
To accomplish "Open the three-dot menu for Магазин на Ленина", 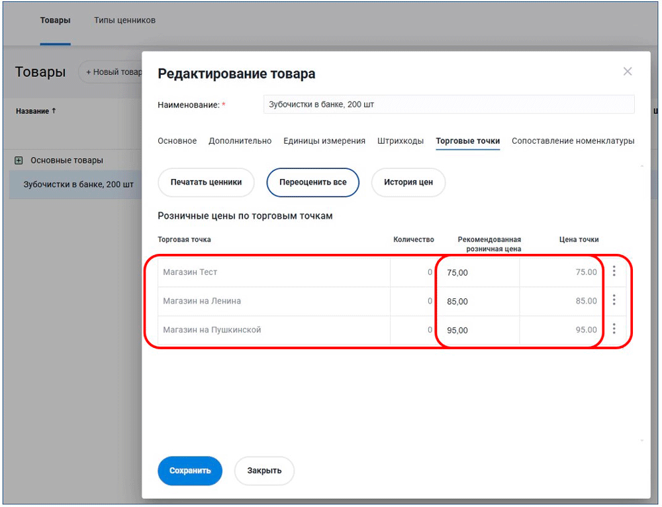I will point(614,300).
